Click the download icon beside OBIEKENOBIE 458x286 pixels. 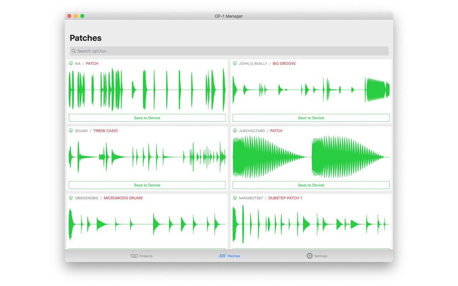(x=71, y=198)
